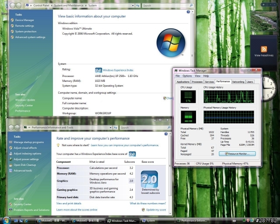Screen dimensions: 280x224
Task: Click the Memory gauge in Task Manager
Action: click(188, 117)
